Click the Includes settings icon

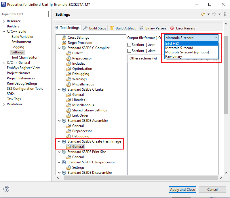[x=69, y=63]
